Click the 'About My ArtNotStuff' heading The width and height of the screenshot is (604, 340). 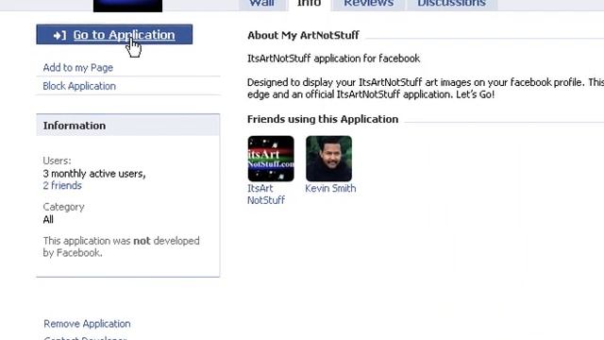point(303,35)
